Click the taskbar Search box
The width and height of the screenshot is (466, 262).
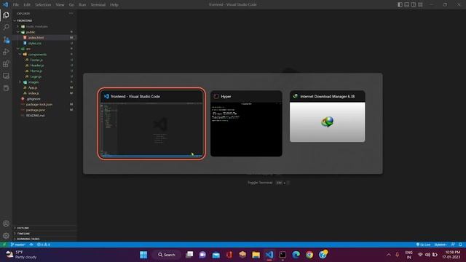167,255
